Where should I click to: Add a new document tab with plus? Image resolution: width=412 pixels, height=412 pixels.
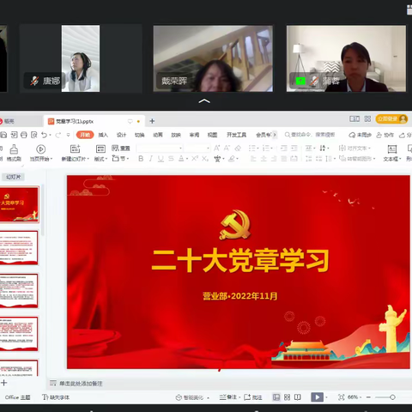coord(152,121)
